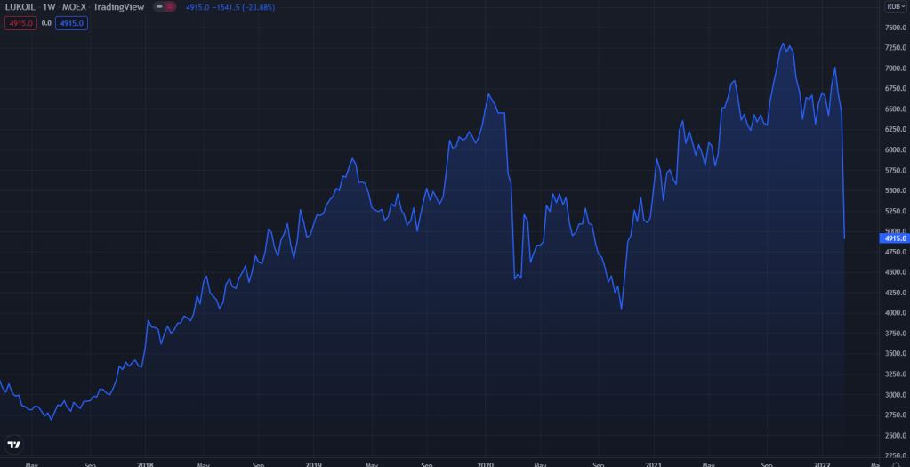The image size is (910, 467).
Task: Click the TradingView logo icon
Action: point(13,444)
